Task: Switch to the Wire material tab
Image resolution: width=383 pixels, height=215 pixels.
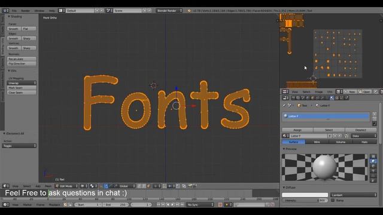Action: pyautogui.click(x=317, y=142)
